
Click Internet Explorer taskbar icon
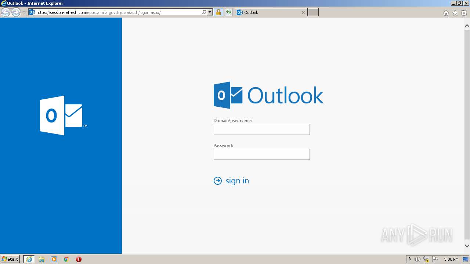[x=29, y=259]
